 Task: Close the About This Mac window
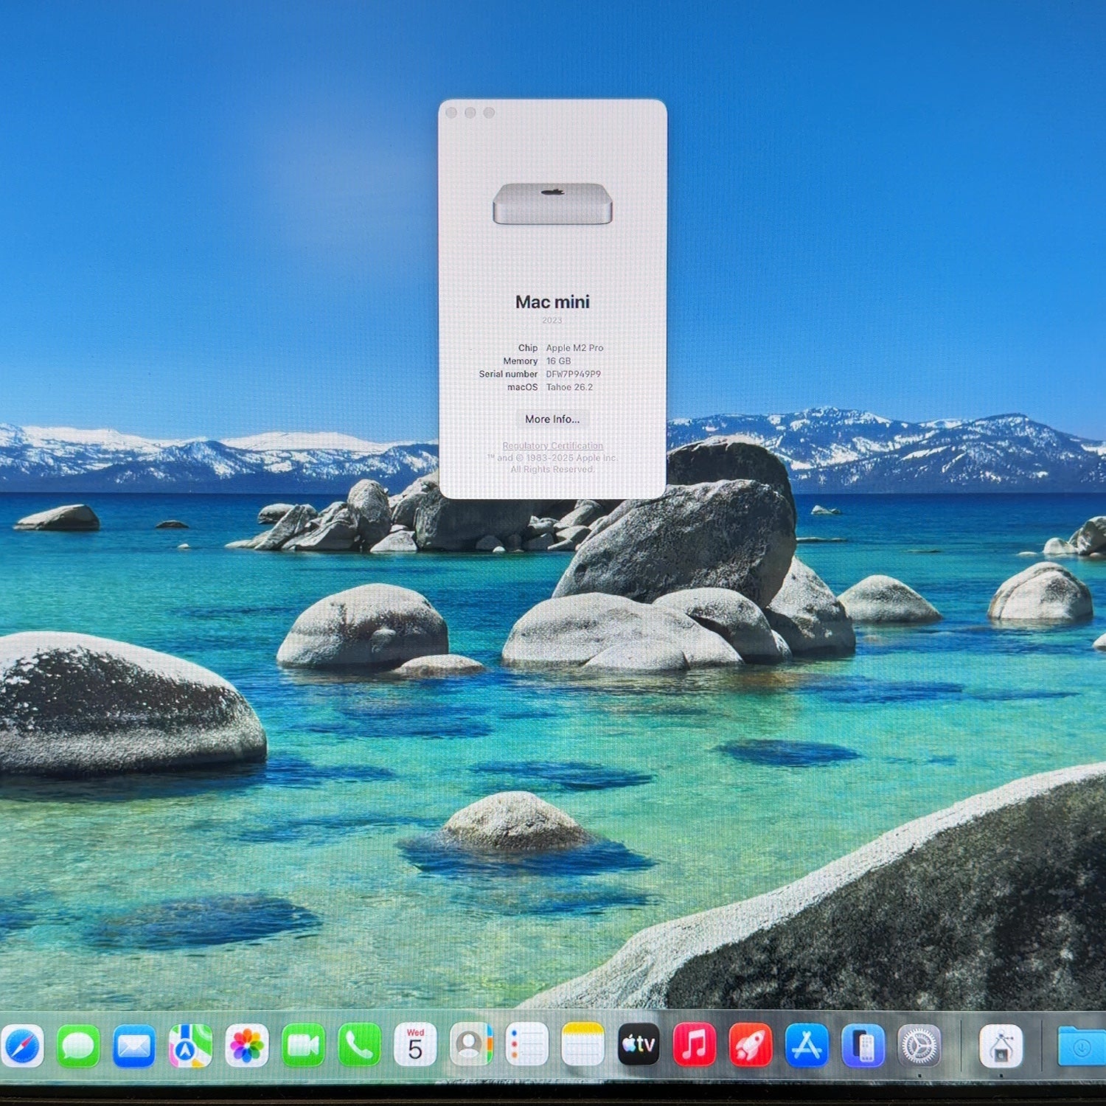click(x=451, y=113)
